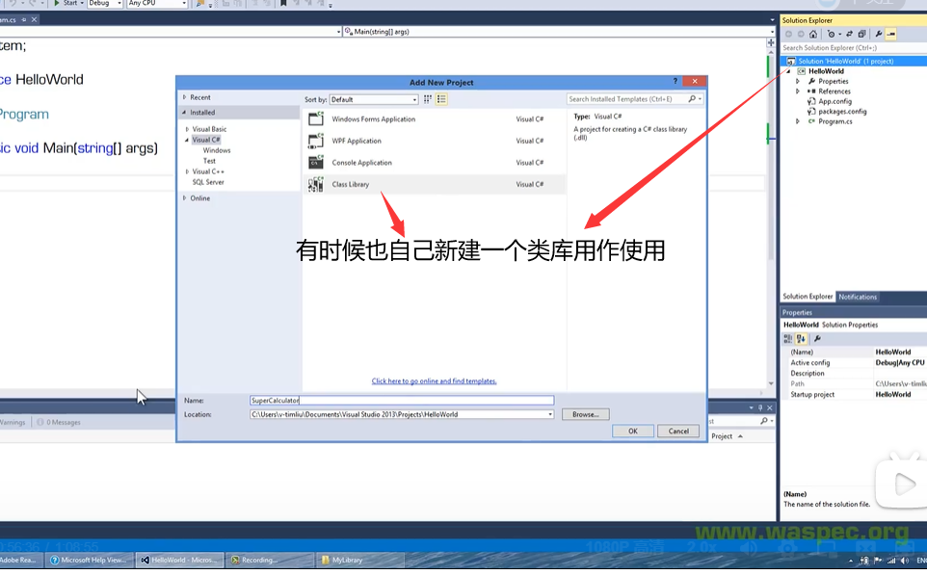Viewport: 927px width, 575px height.
Task: Select the Program.cs editor tab
Action: [x=9, y=19]
